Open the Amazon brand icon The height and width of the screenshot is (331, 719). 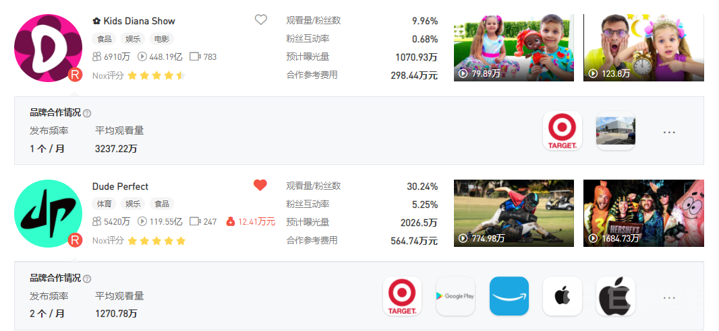coord(509,296)
